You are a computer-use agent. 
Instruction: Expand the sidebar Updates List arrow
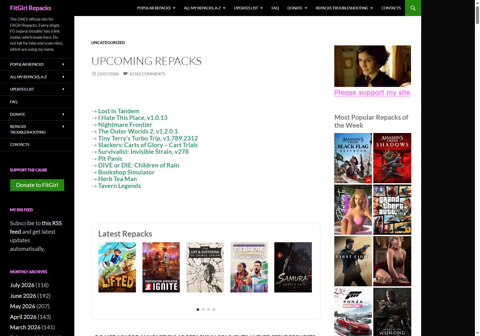point(63,89)
